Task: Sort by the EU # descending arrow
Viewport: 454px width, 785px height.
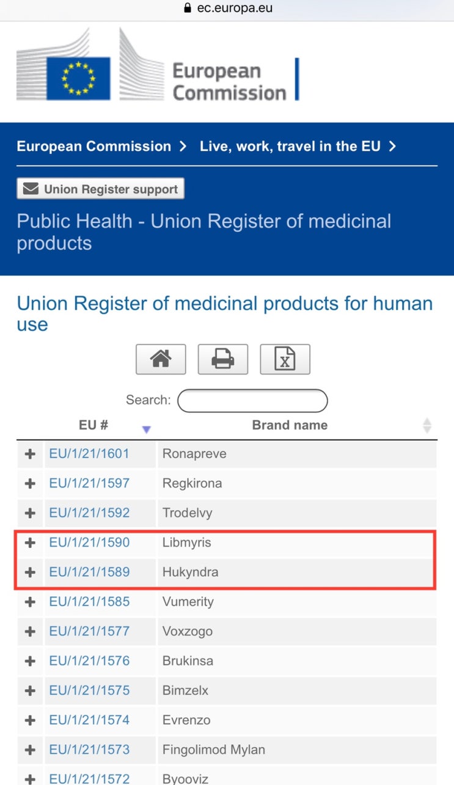Action: click(146, 429)
